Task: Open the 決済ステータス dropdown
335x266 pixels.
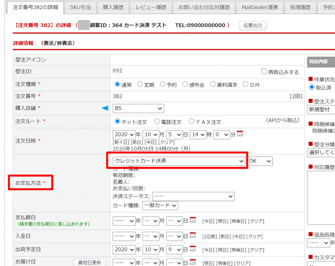Action: click(193, 196)
